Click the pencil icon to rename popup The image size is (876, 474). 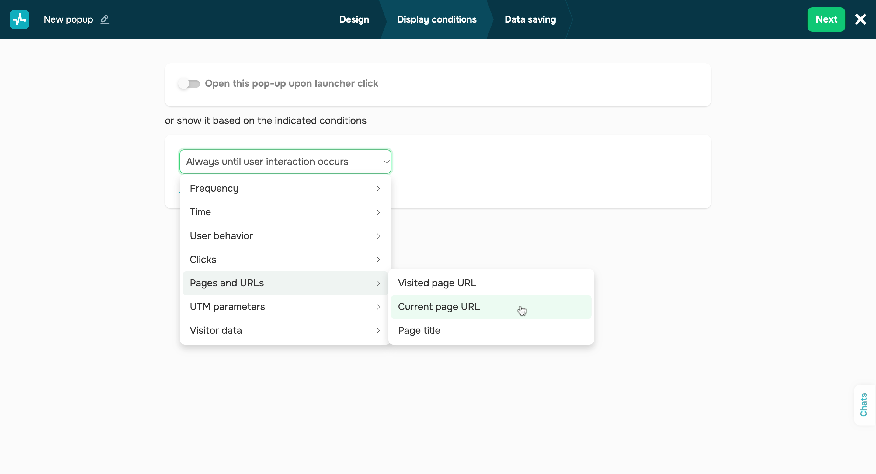tap(105, 19)
